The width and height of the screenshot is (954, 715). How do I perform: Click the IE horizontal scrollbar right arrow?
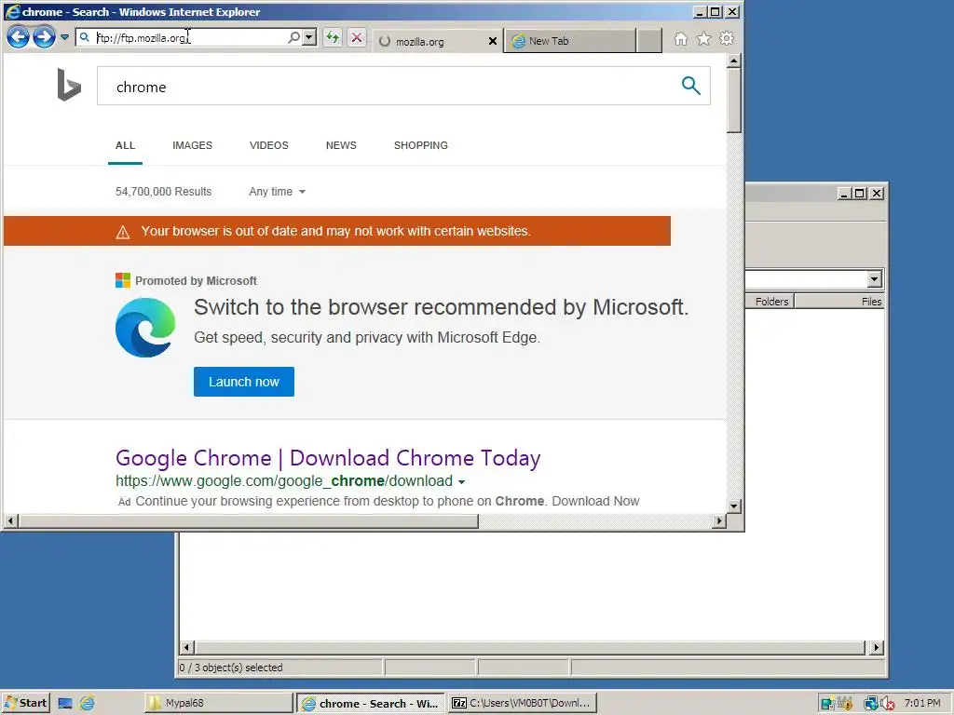tap(719, 521)
